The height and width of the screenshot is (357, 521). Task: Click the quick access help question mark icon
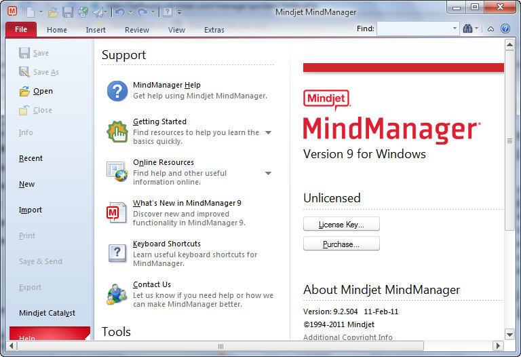point(168,12)
